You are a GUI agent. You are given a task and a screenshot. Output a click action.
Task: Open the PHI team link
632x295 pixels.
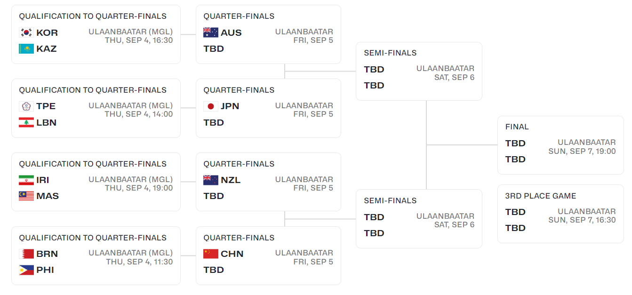(x=45, y=270)
